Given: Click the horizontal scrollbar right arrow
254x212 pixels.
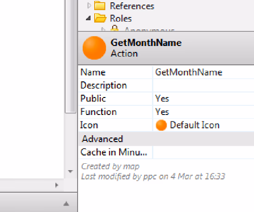Looking at the screenshot, I should pyautogui.click(x=56, y=185).
